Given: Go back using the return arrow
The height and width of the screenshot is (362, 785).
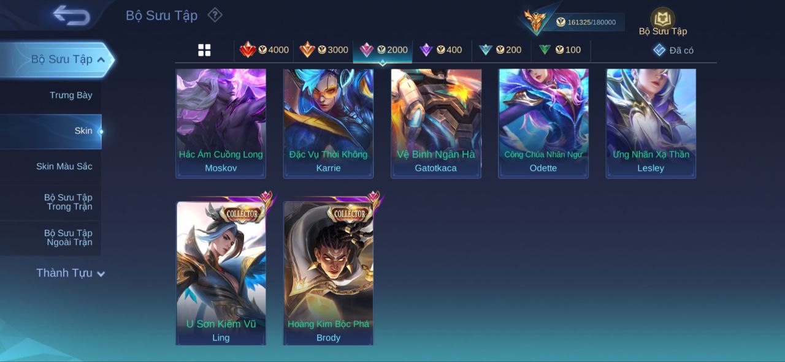Looking at the screenshot, I should point(71,15).
